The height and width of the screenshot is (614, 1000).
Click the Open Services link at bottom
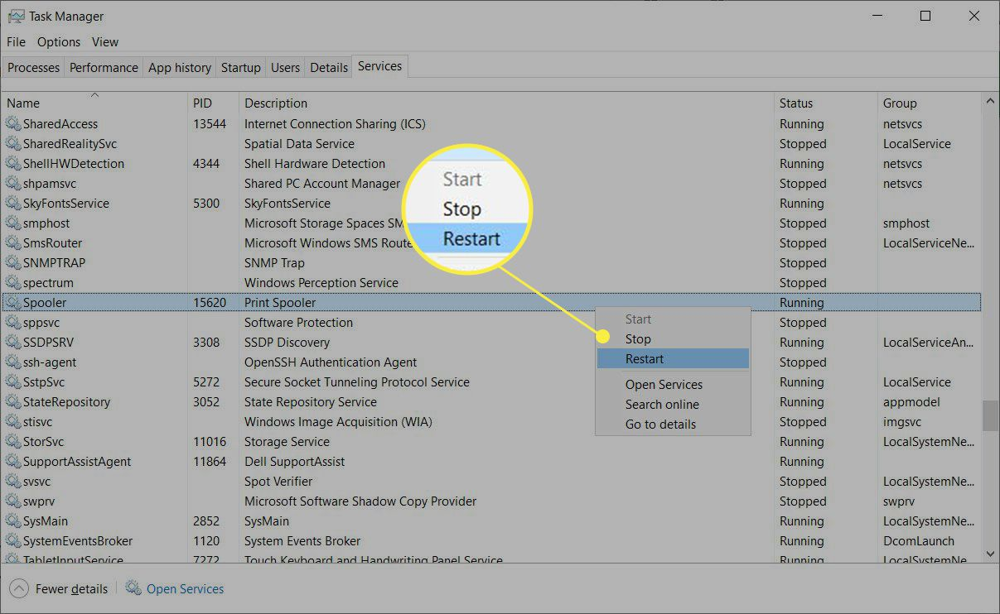click(x=185, y=589)
